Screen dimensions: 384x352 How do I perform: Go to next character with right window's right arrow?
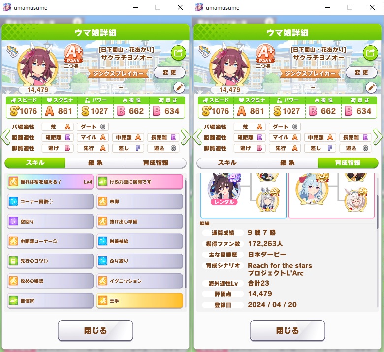pos(378,137)
